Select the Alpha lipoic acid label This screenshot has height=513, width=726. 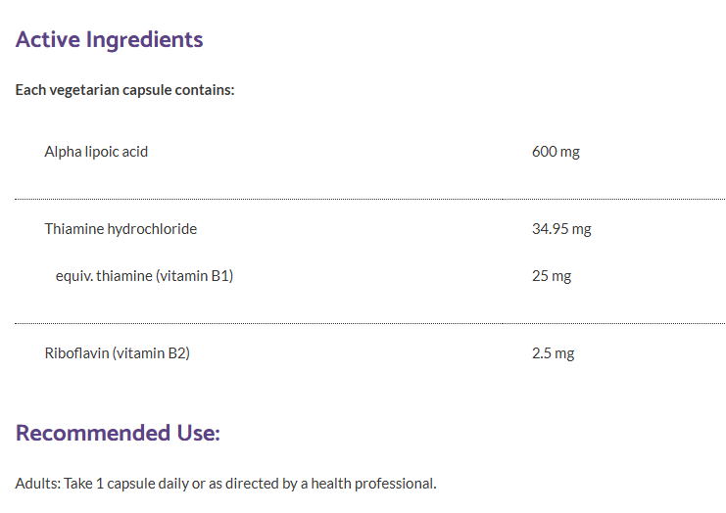(96, 152)
